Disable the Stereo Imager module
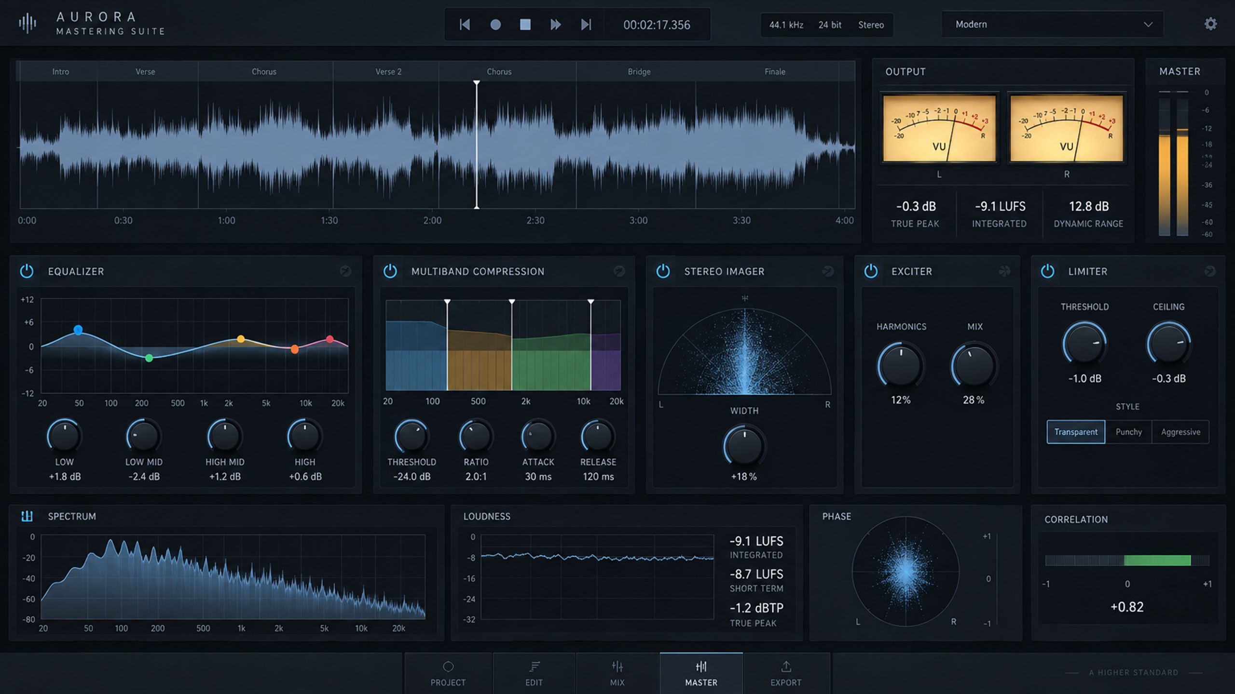 click(663, 271)
